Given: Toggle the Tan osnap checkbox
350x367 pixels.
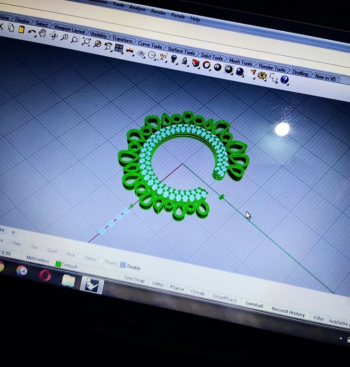Looking at the screenshot, I should 26,245.
